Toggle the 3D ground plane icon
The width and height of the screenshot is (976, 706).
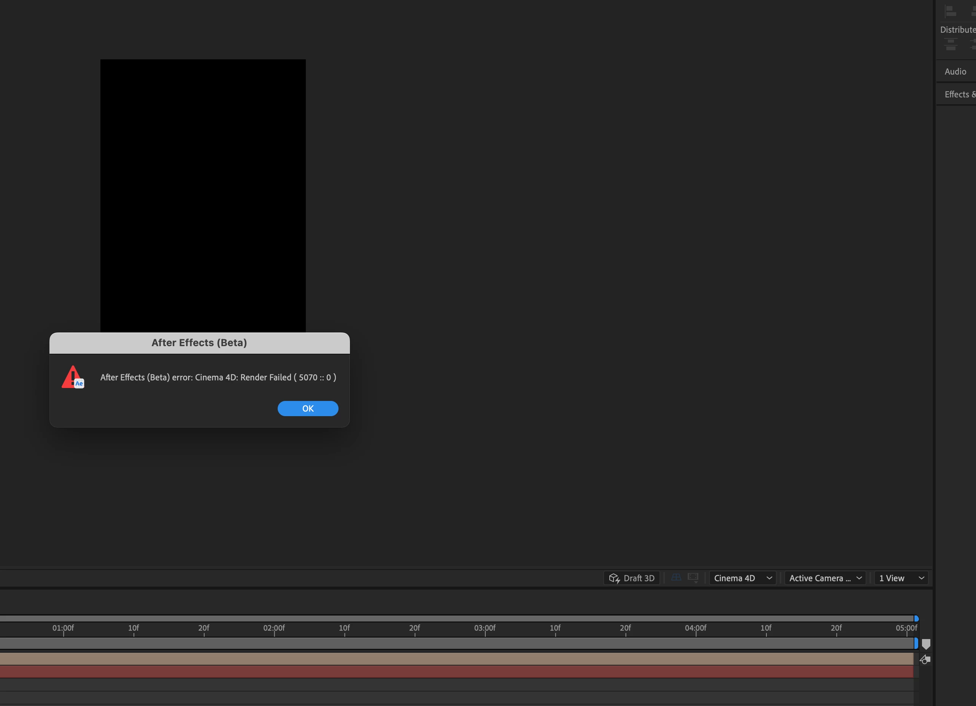676,577
